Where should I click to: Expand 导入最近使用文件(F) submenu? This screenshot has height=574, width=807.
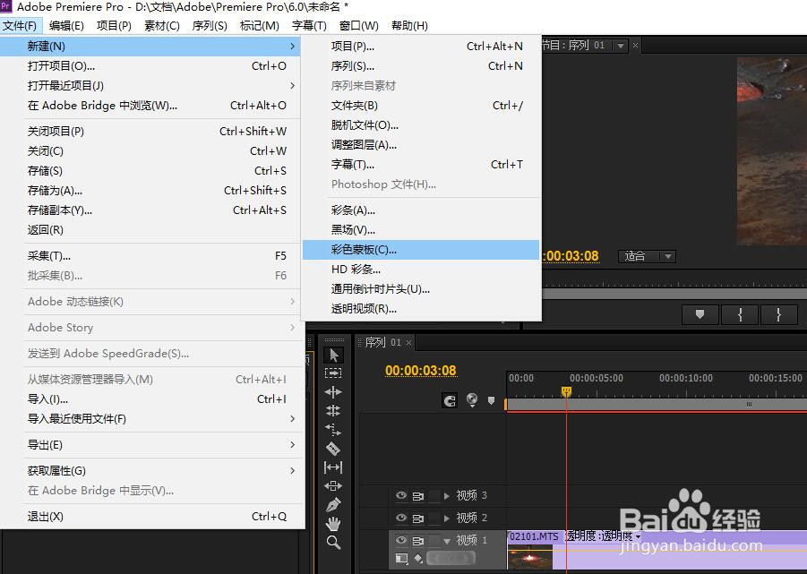tap(152, 419)
